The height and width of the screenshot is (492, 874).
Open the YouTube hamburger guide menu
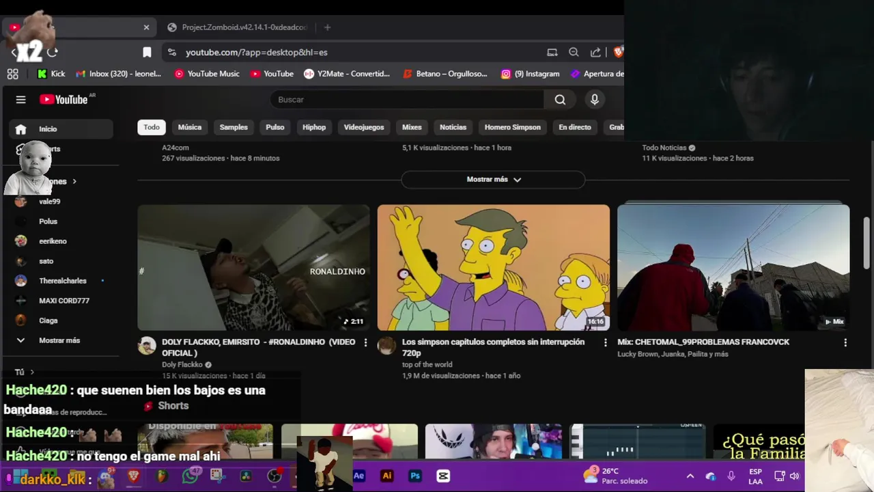click(x=20, y=100)
